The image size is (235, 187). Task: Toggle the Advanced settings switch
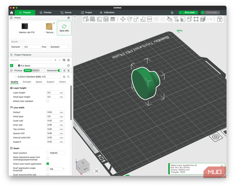[60, 70]
